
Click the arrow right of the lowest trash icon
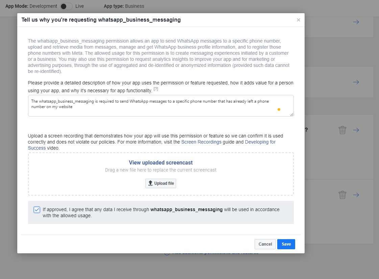pos(356,195)
